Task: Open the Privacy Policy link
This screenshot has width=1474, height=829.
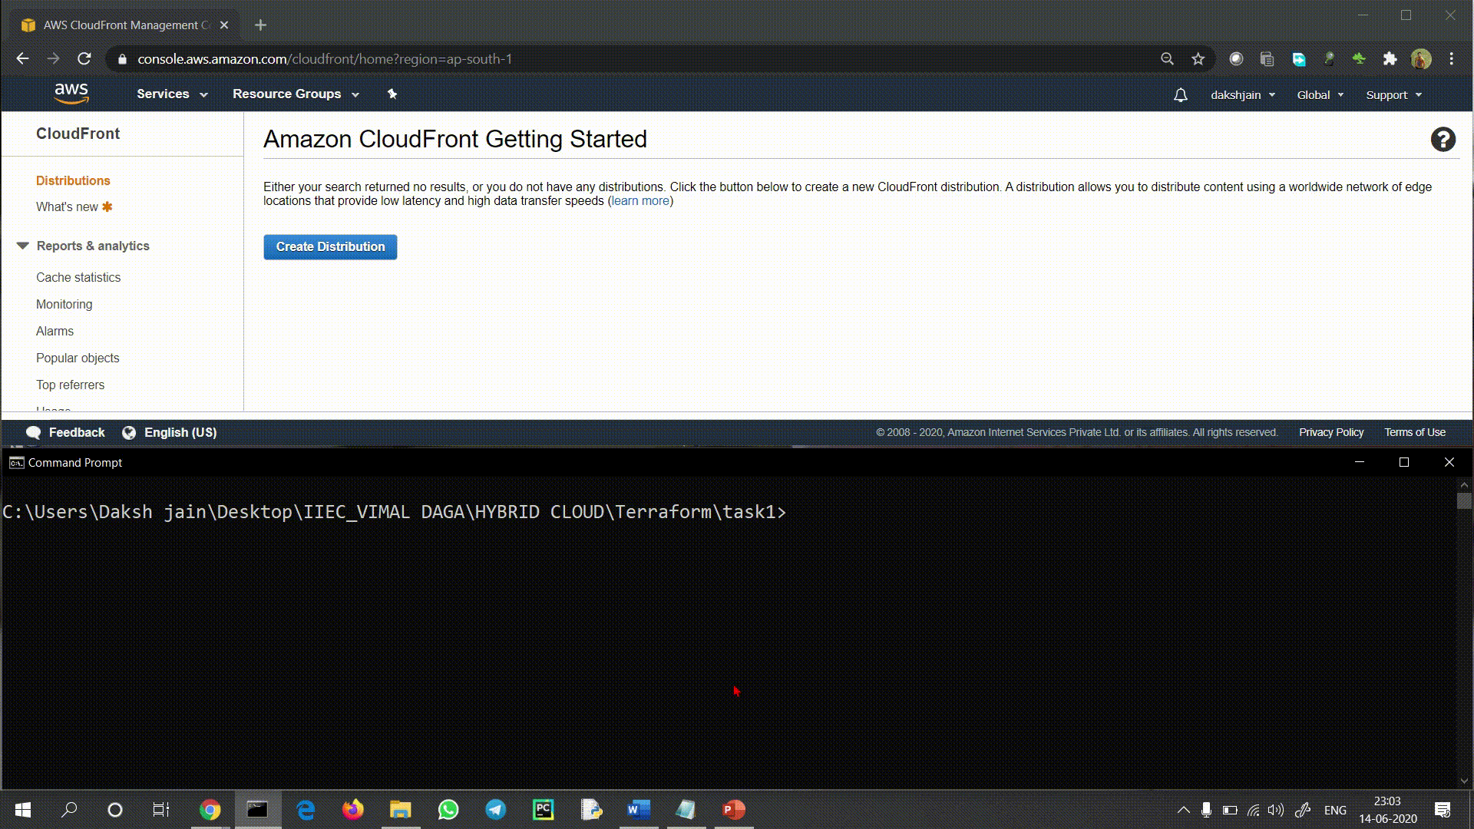Action: point(1331,432)
